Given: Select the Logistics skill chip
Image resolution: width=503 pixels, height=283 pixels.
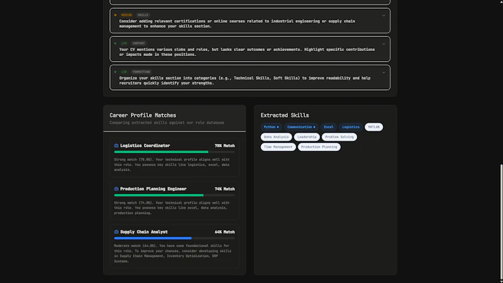Looking at the screenshot, I should [x=350, y=127].
